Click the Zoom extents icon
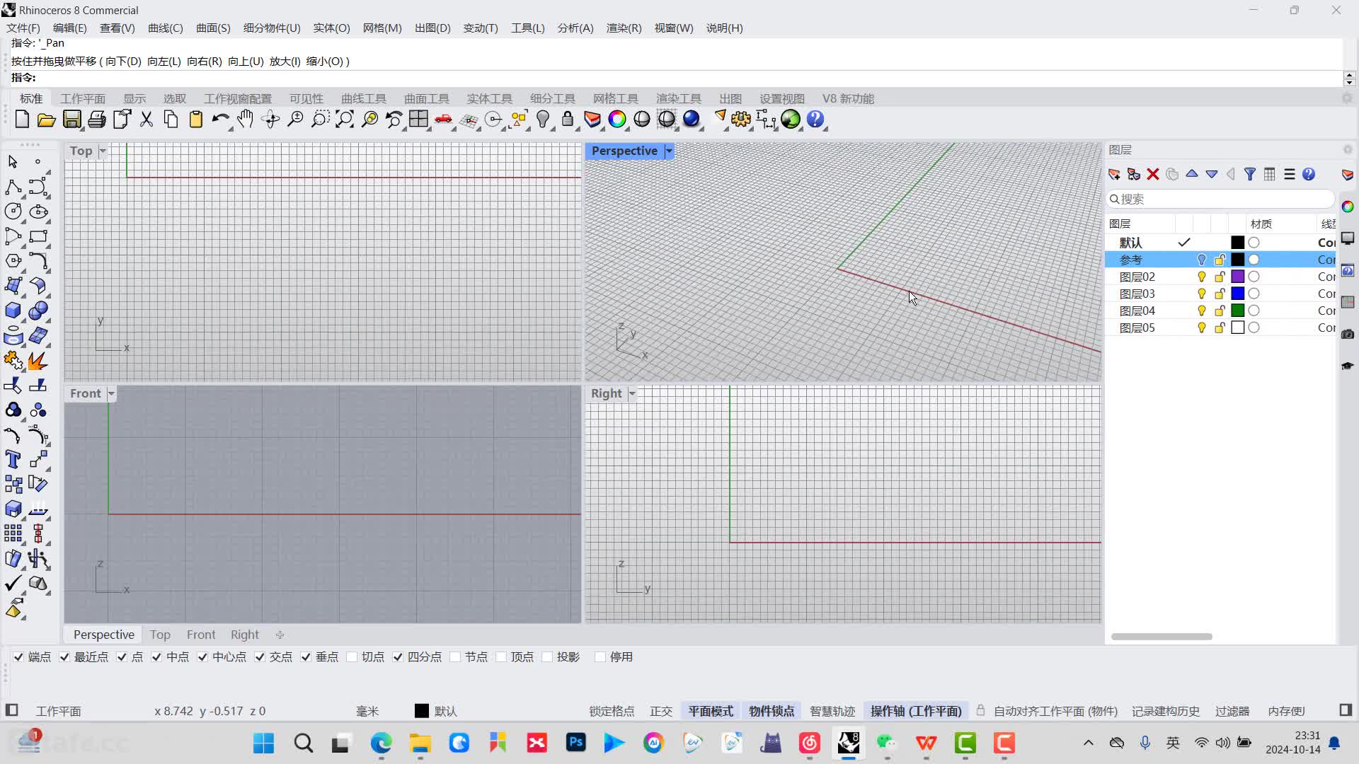 [x=345, y=120]
